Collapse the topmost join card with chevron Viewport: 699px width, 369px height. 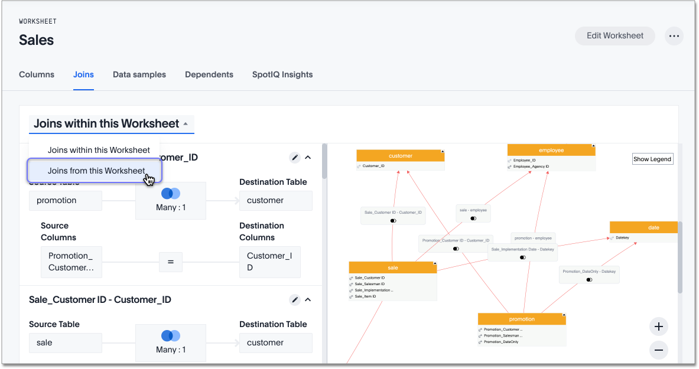[x=308, y=158]
